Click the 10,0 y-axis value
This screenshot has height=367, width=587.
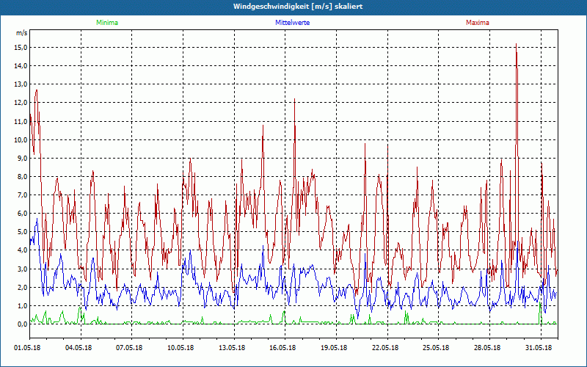click(x=21, y=139)
